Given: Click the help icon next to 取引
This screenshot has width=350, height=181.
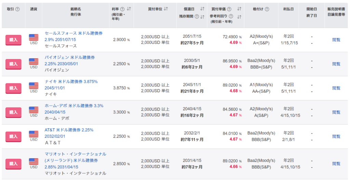Looking at the screenshot, I should pyautogui.click(x=18, y=9).
